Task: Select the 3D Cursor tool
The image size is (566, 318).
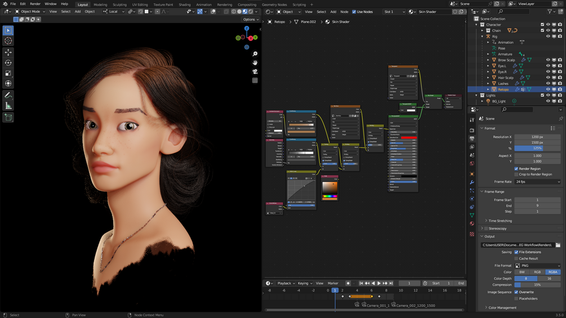Action: [8, 41]
